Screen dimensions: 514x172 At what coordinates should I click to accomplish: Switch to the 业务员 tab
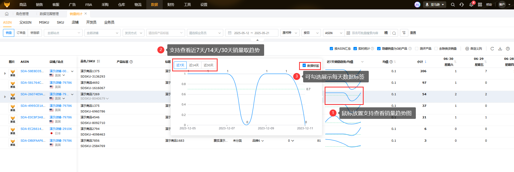coord(109,22)
